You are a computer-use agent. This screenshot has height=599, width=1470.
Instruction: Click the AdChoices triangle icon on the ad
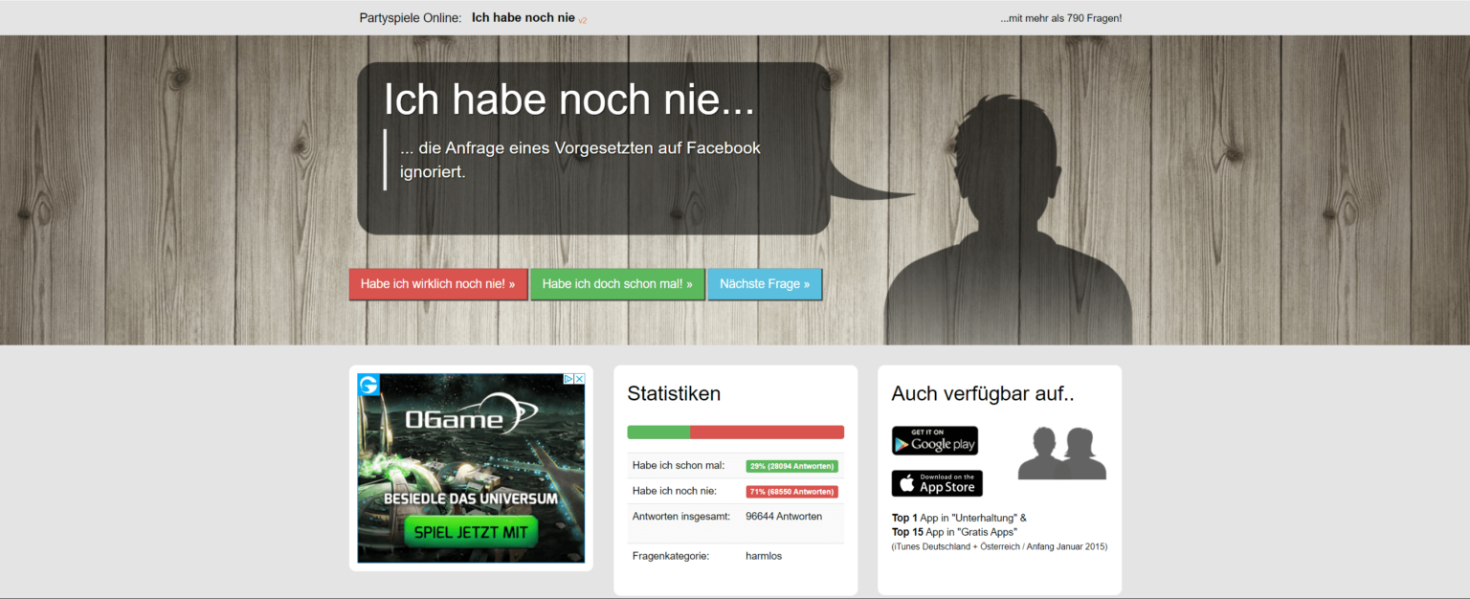tap(568, 379)
